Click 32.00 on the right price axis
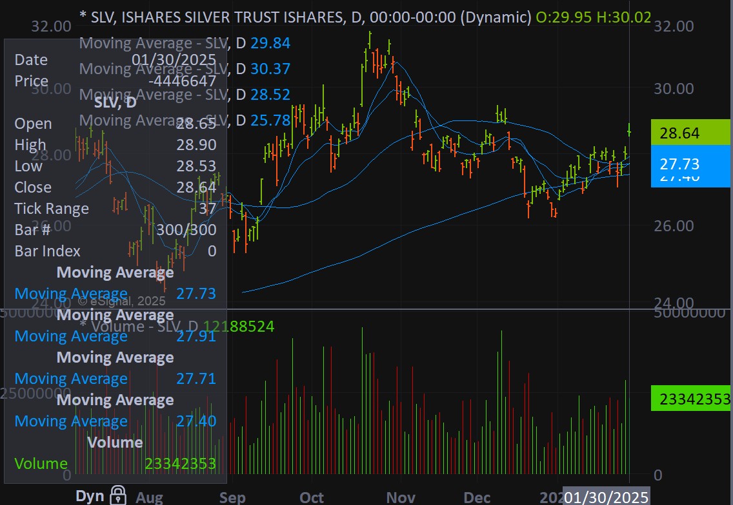The height and width of the screenshot is (505, 733). point(674,26)
